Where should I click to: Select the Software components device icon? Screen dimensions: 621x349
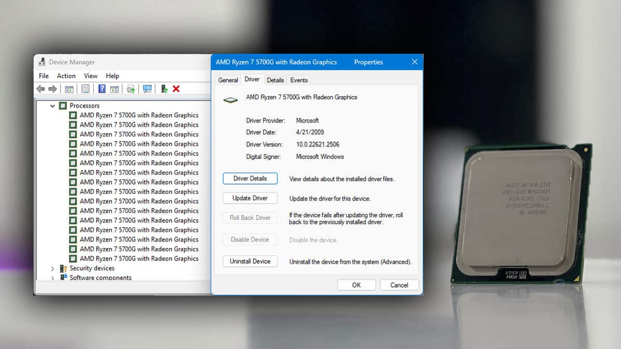[64, 278]
